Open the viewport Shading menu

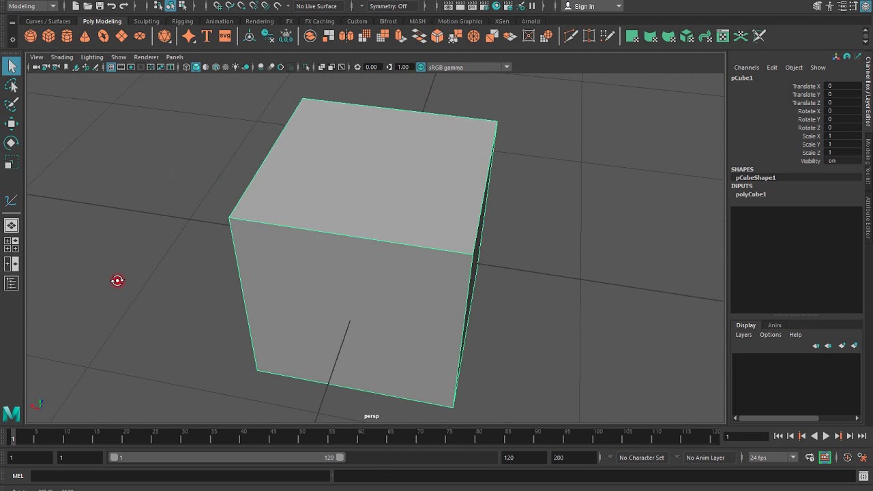(61, 57)
